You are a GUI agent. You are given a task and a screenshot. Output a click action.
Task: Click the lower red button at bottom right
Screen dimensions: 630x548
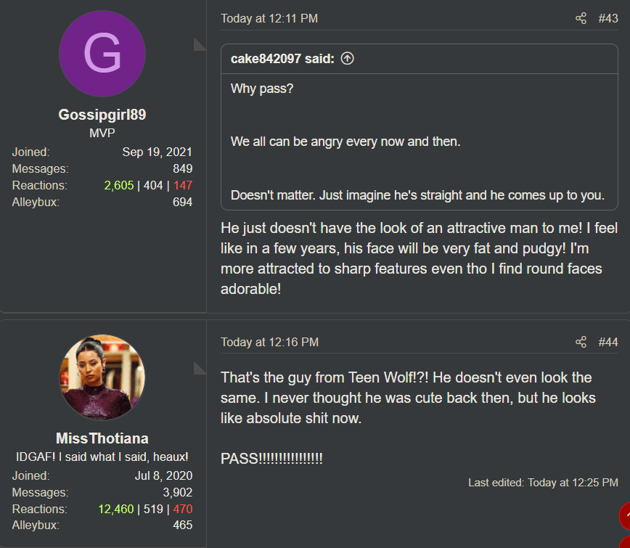tap(626, 542)
